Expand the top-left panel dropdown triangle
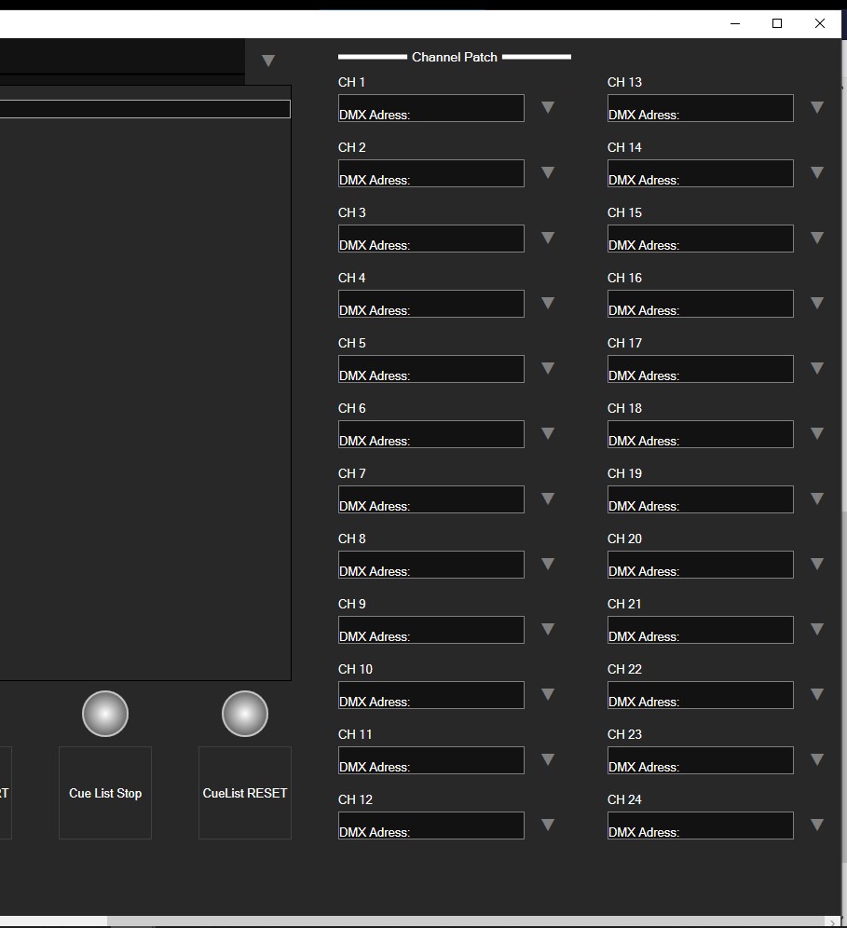The height and width of the screenshot is (928, 847). [x=268, y=61]
